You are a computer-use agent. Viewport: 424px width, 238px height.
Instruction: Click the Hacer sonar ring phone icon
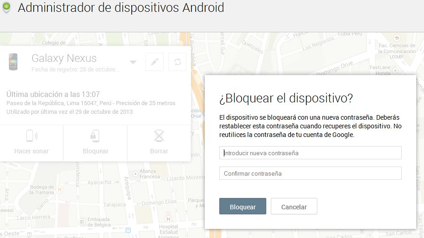31,136
